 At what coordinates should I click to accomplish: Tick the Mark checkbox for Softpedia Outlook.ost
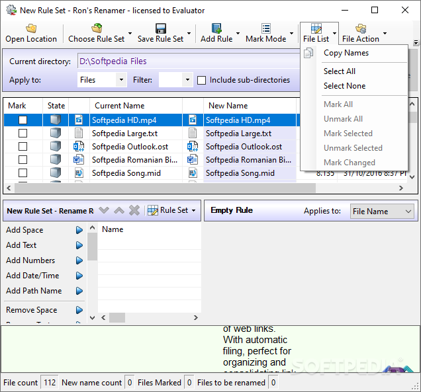point(23,146)
